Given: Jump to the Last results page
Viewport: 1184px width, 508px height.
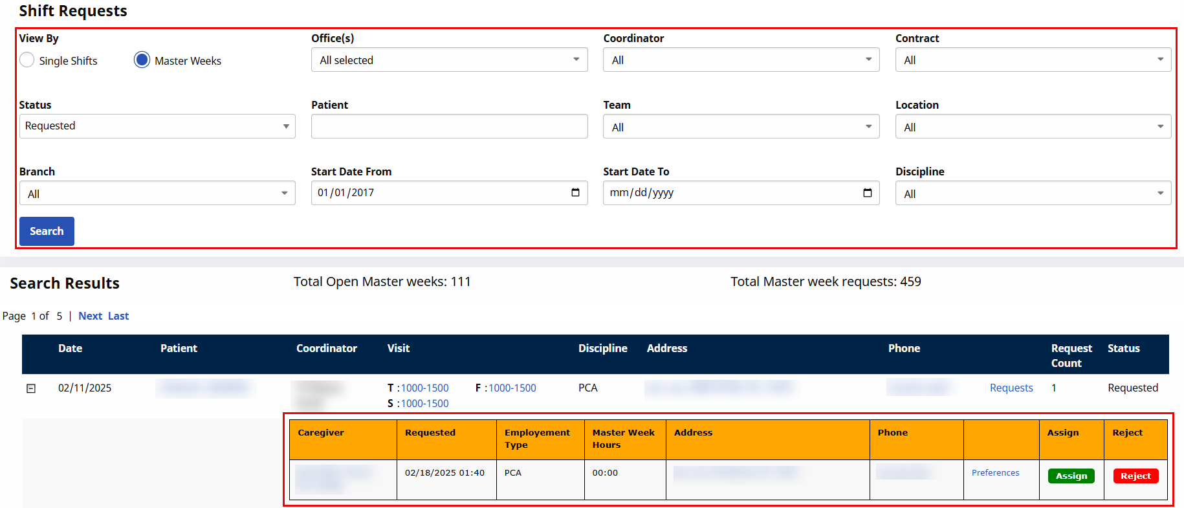Looking at the screenshot, I should point(118,316).
